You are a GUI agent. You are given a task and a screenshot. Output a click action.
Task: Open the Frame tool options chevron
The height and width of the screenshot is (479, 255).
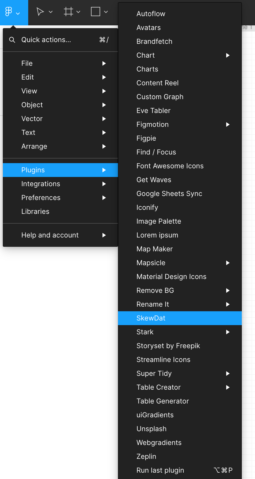[x=78, y=12]
